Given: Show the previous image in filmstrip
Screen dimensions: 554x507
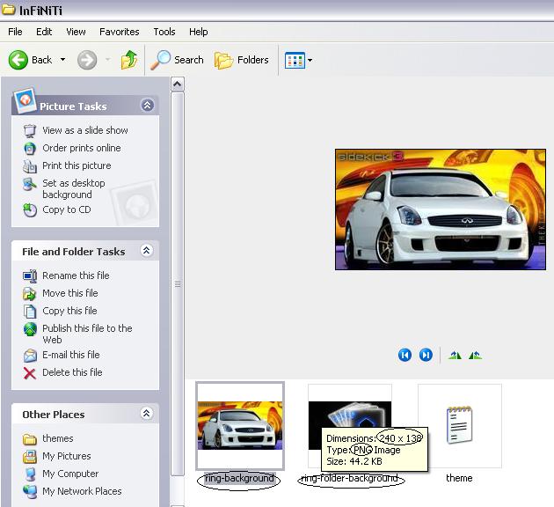Looking at the screenshot, I should tap(405, 355).
